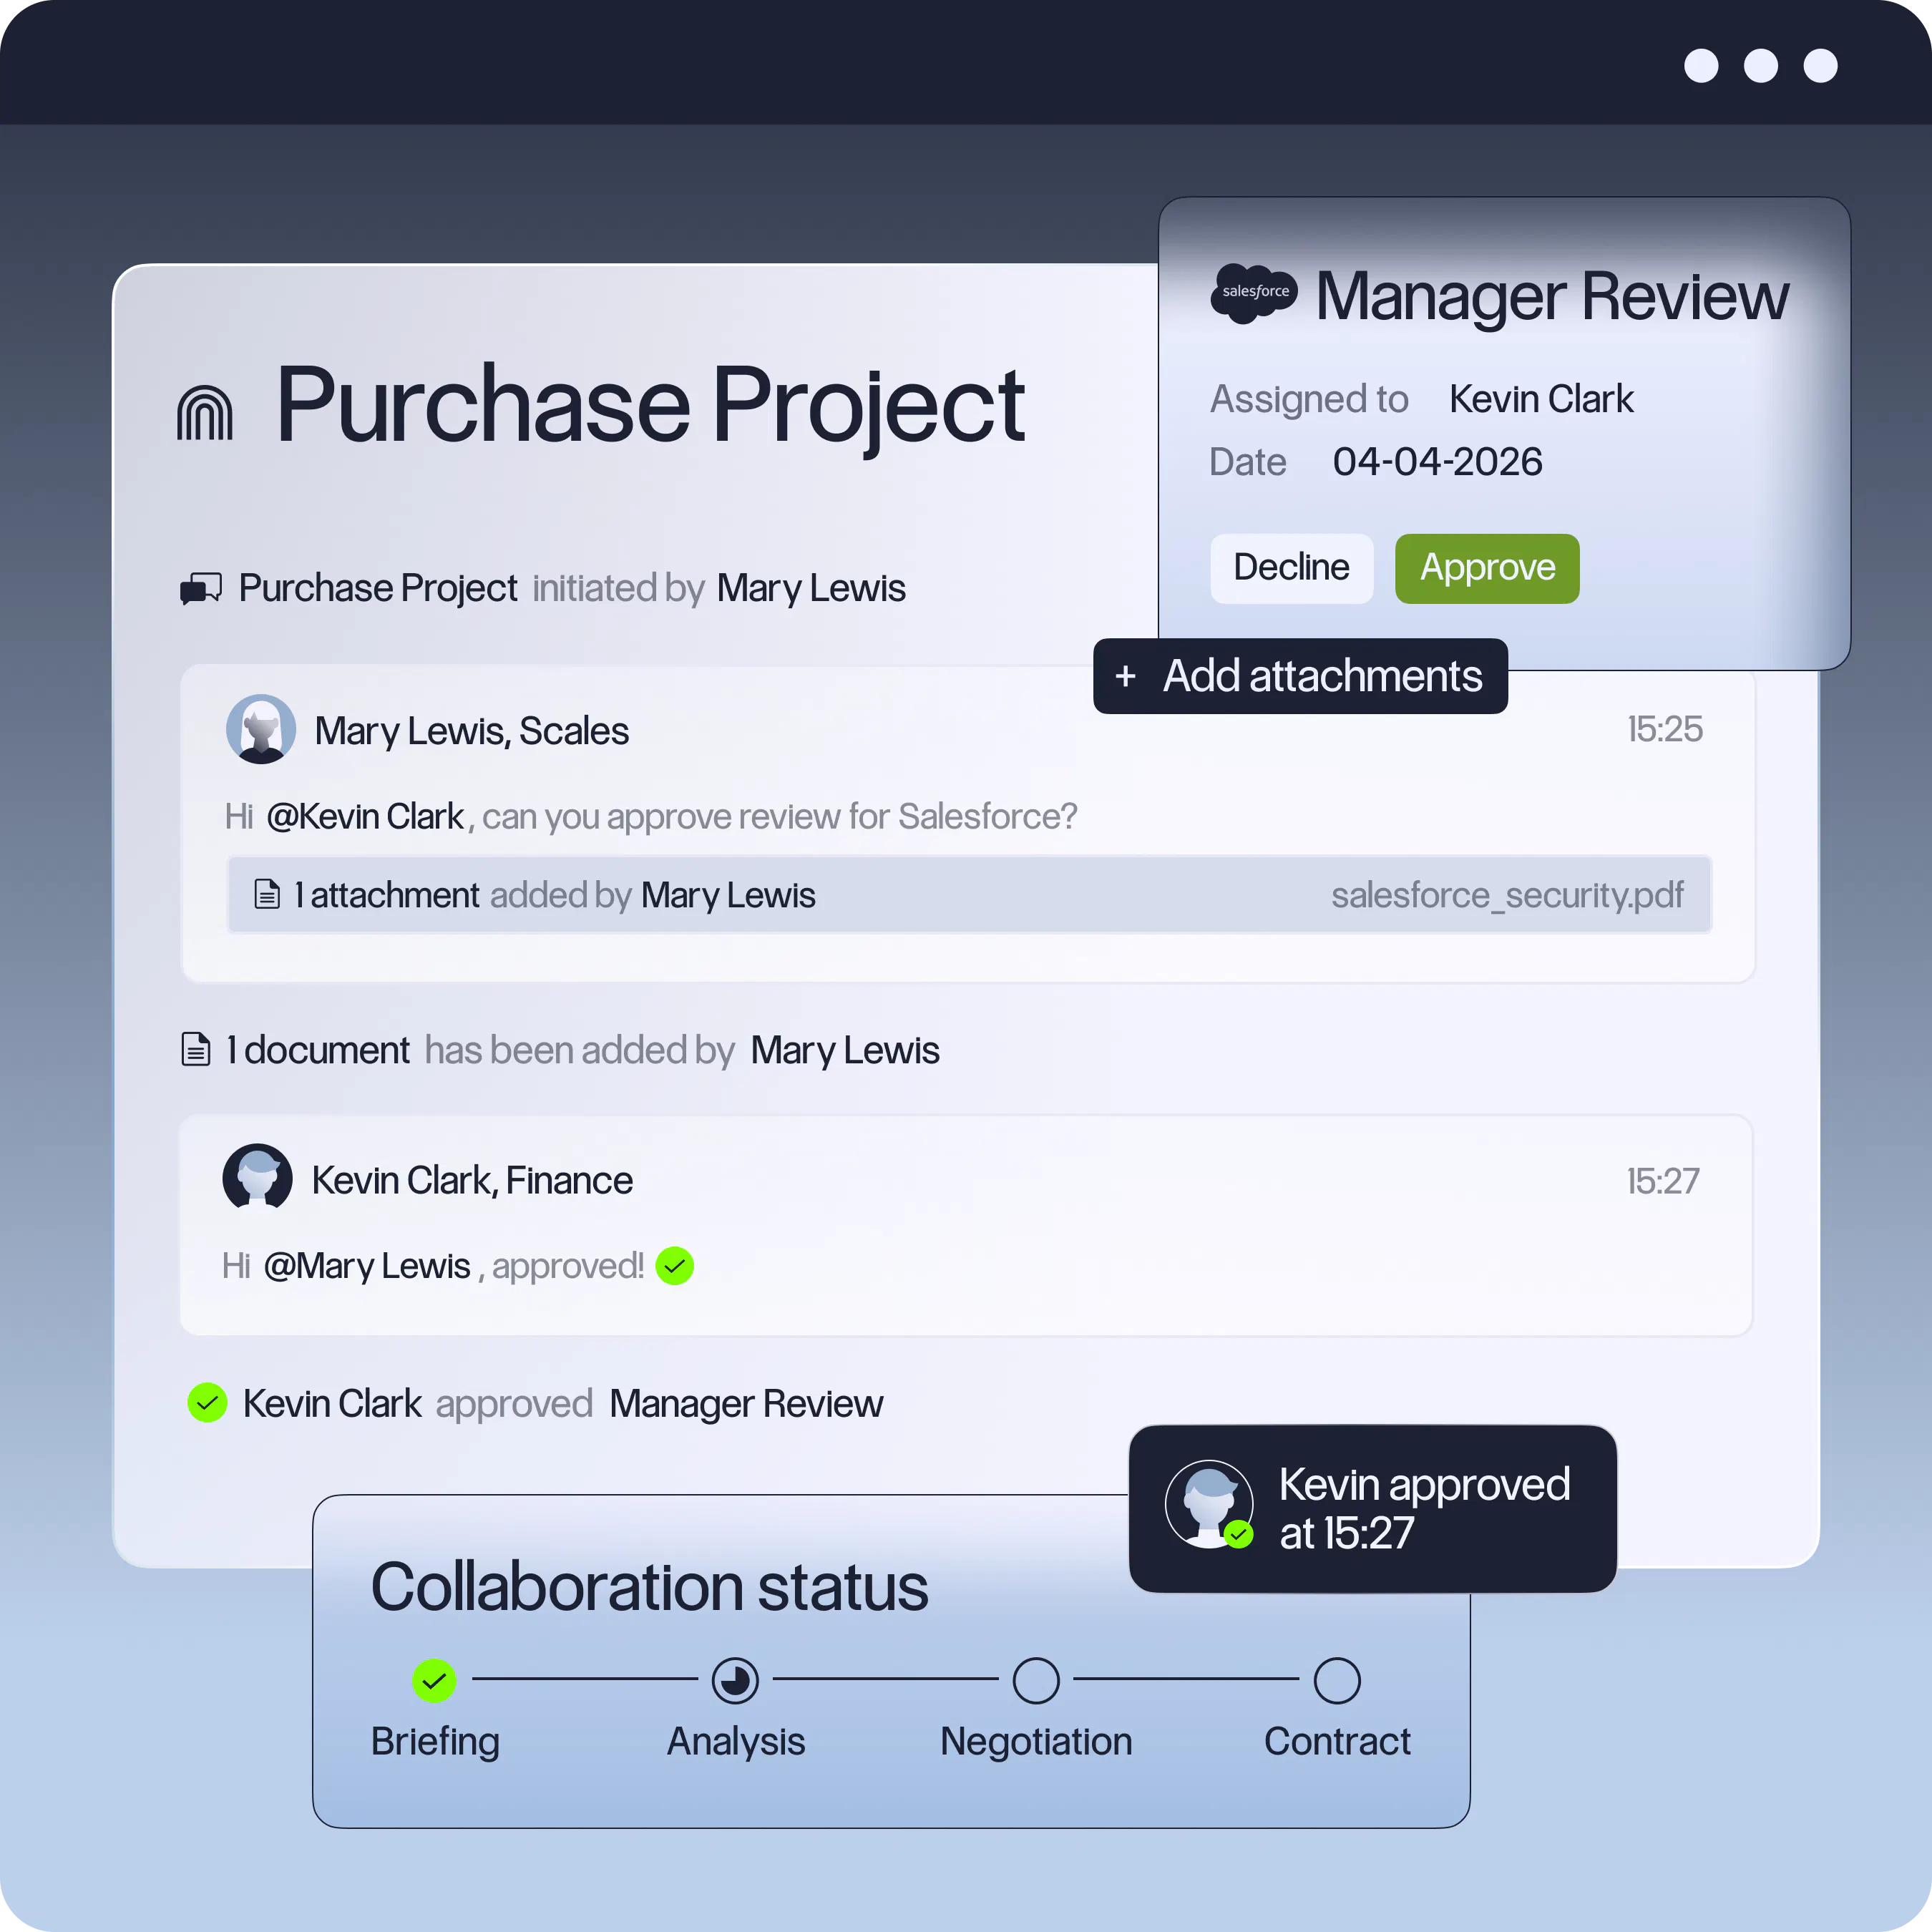Click the document icon next to '1 document'
The height and width of the screenshot is (1932, 1932).
pyautogui.click(x=197, y=1049)
